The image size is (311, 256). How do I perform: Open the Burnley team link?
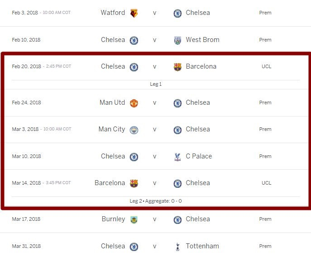click(x=114, y=219)
